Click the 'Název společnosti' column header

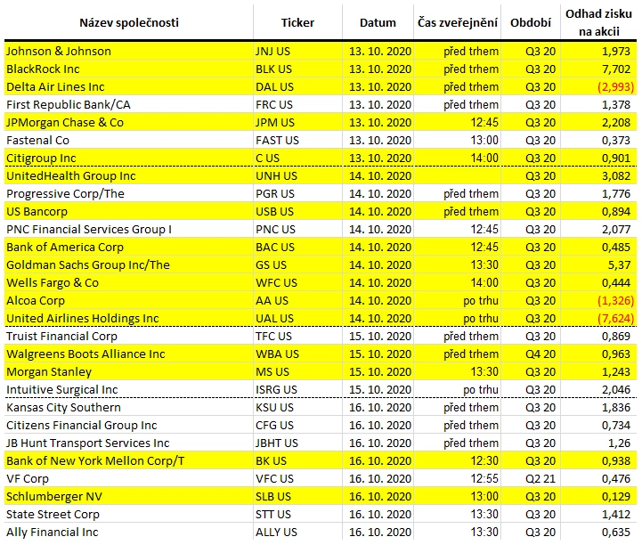(x=129, y=22)
